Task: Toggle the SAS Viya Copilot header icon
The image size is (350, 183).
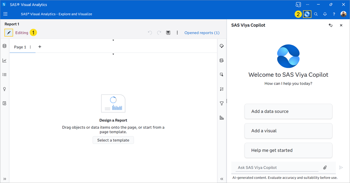Action: click(x=307, y=14)
